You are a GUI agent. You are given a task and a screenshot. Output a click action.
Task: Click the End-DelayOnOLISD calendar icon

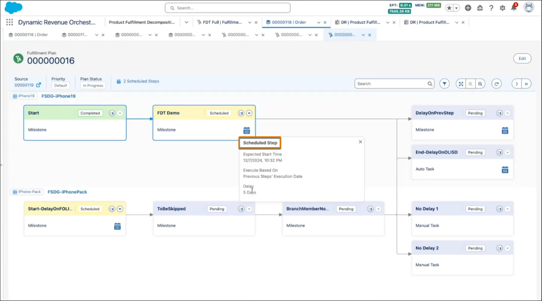[505, 169]
